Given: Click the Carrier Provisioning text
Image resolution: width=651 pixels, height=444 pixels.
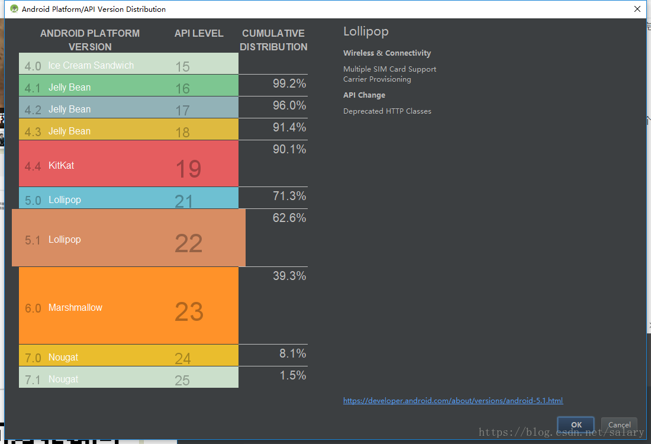Looking at the screenshot, I should (x=377, y=79).
